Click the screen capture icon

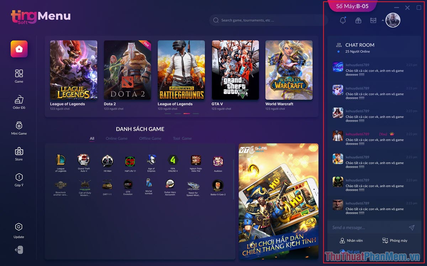pyautogui.click(x=373, y=20)
